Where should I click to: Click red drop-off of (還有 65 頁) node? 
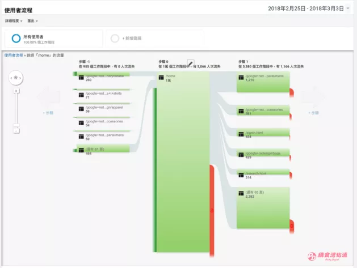point(292,226)
